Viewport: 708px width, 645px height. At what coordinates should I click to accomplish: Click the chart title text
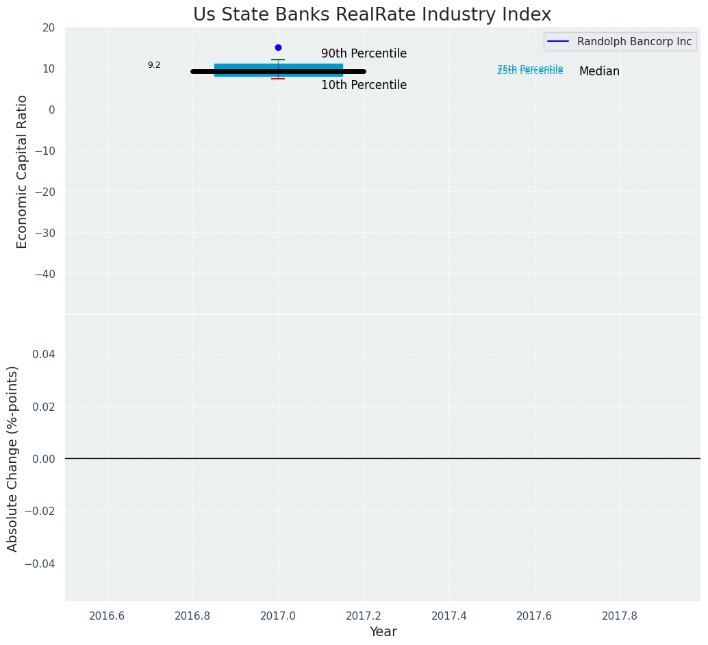tap(372, 14)
